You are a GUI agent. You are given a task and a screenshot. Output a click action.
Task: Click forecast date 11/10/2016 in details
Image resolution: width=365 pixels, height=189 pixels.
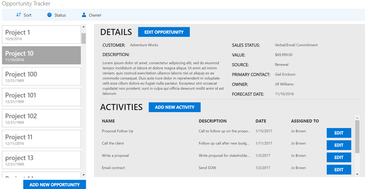pos(284,94)
